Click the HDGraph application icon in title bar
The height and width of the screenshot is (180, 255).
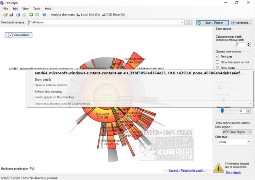point(2,3)
